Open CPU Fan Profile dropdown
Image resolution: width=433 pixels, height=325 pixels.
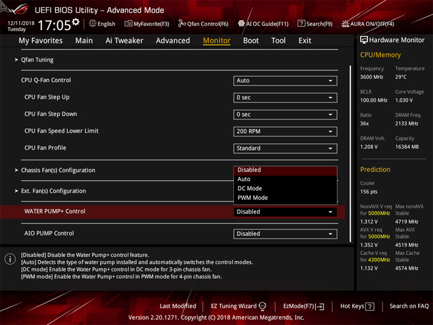tap(285, 149)
